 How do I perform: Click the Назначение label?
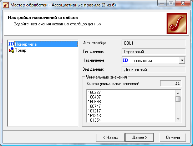click(x=93, y=60)
